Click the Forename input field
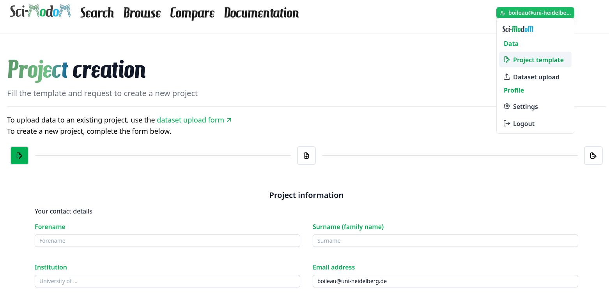 tap(167, 241)
